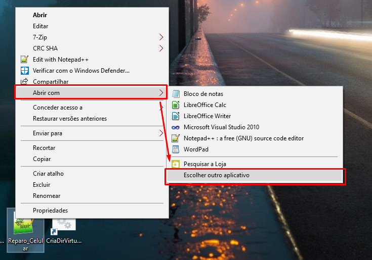Open the file with LibreOffice Calc
This screenshot has height=260, width=372.
(255, 105)
